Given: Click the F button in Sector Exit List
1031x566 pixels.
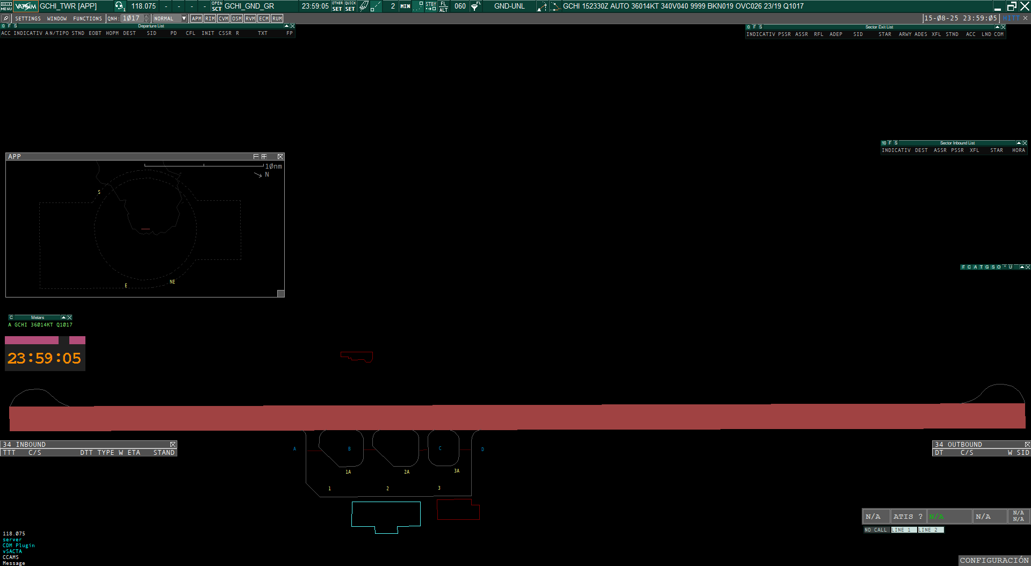Looking at the screenshot, I should point(754,27).
